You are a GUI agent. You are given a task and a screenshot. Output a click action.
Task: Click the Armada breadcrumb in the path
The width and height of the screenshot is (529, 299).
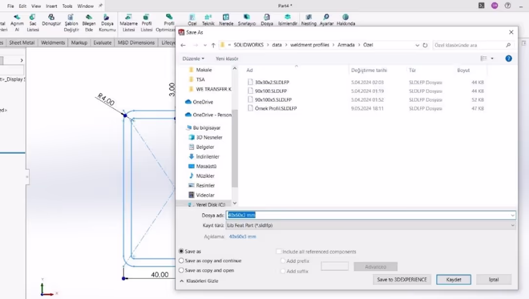coord(346,45)
